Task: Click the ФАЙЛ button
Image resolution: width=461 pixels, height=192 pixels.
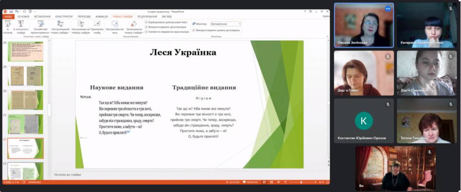Action: point(9,16)
